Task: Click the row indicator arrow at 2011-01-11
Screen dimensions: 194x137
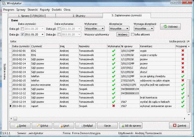Action: pyautogui.click(x=11, y=106)
